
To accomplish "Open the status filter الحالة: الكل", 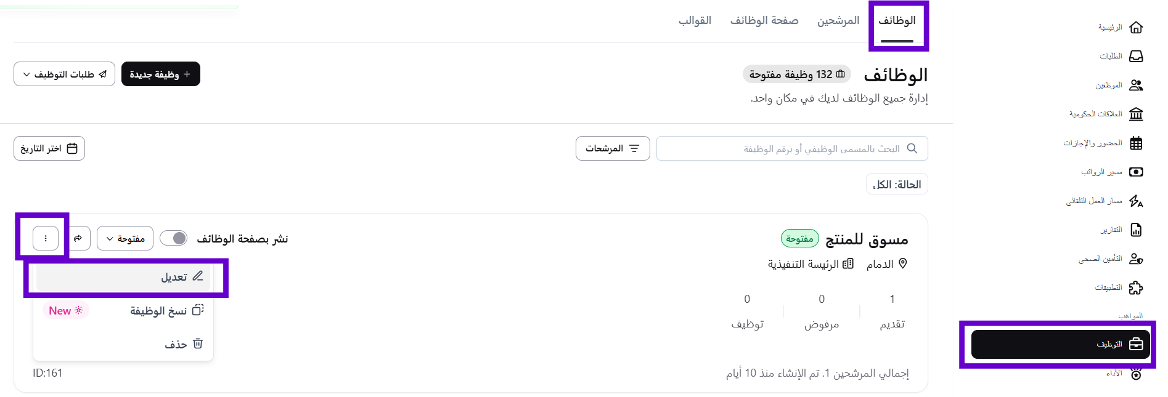I will 897,185.
